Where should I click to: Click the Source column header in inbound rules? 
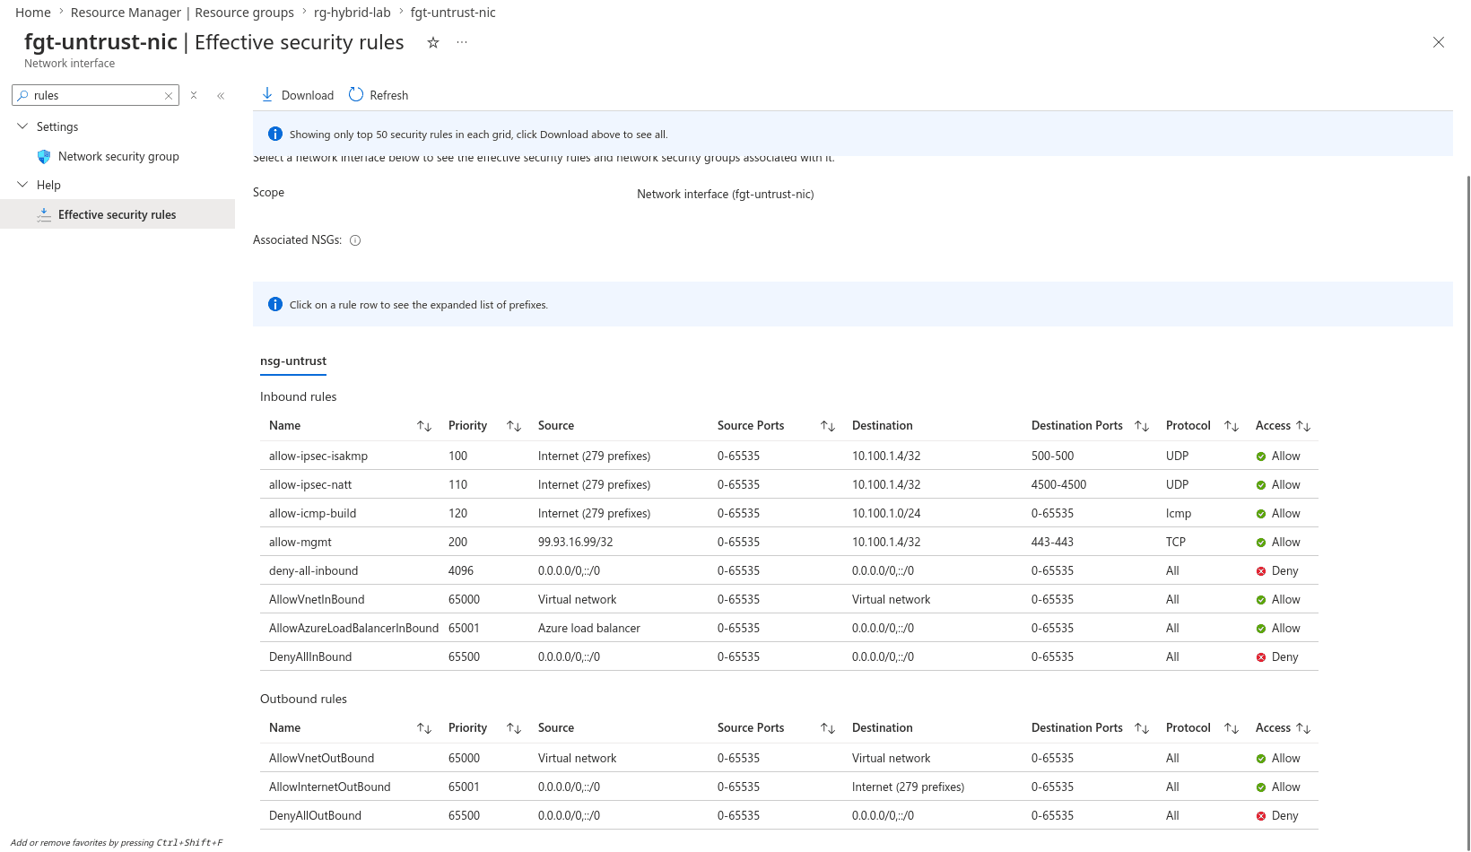pos(556,426)
